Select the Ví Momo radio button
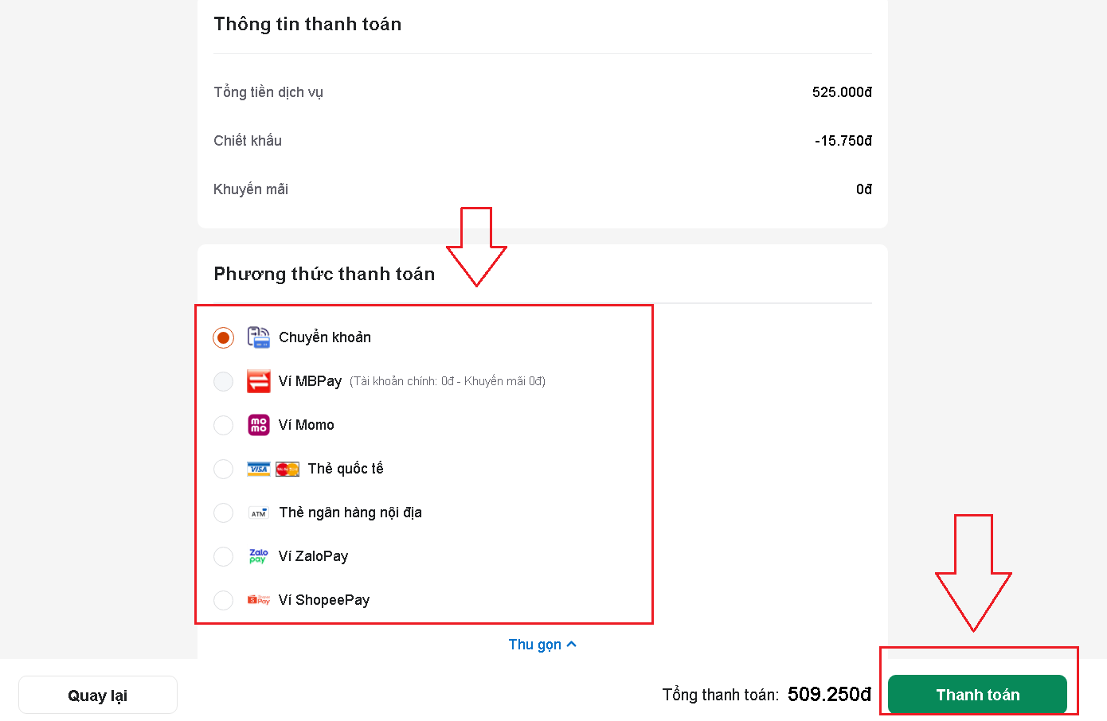1107x721 pixels. (x=224, y=425)
